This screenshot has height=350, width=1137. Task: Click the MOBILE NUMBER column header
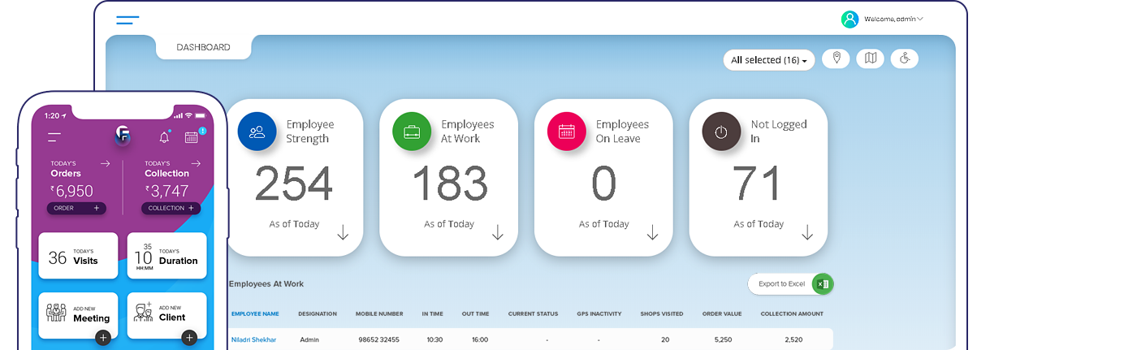[x=379, y=313]
